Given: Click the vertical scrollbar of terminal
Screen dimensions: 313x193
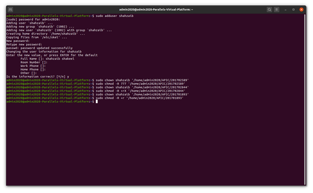Looking at the screenshot, I should click(x=305, y=100).
